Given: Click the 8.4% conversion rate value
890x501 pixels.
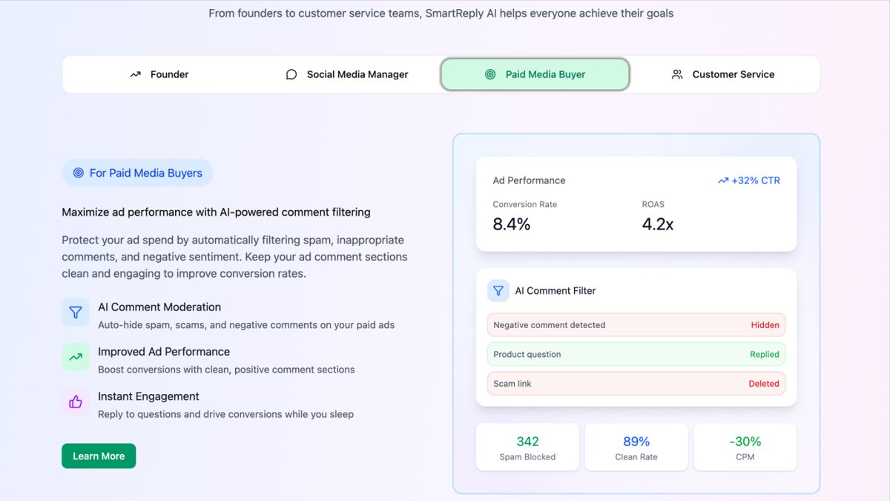Looking at the screenshot, I should coord(512,224).
